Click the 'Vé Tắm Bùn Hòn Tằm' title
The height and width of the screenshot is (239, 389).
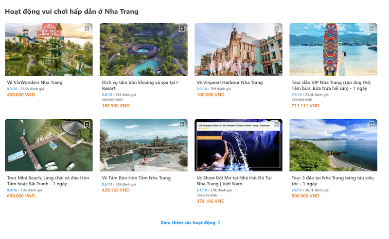pyautogui.click(x=136, y=178)
